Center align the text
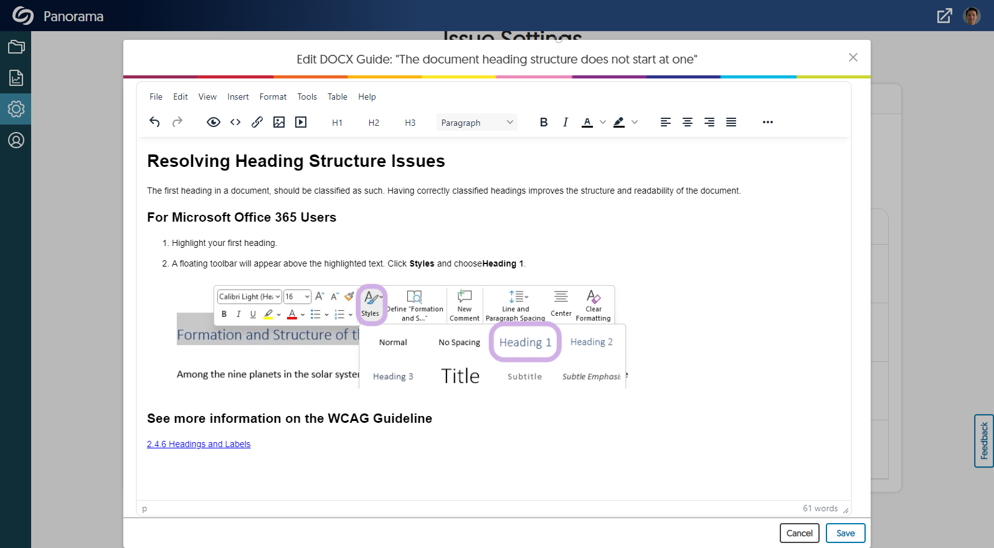Screen dimensions: 994x548 click(688, 122)
